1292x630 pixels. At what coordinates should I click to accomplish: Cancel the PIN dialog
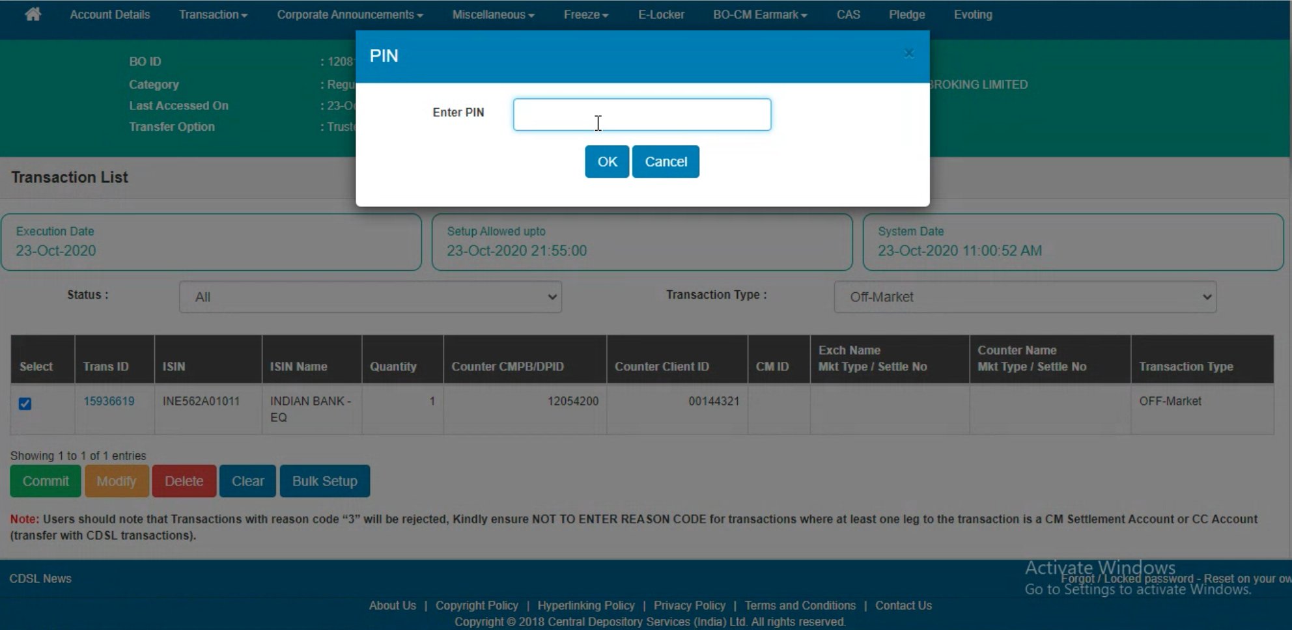(x=665, y=161)
